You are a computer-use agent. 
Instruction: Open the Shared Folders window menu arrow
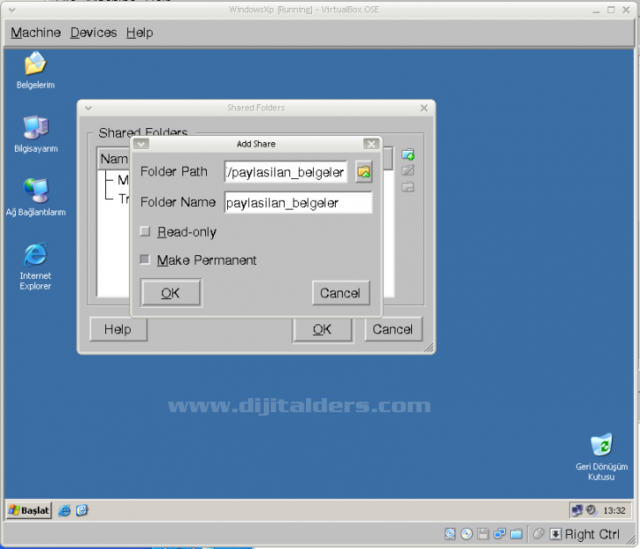(89, 108)
